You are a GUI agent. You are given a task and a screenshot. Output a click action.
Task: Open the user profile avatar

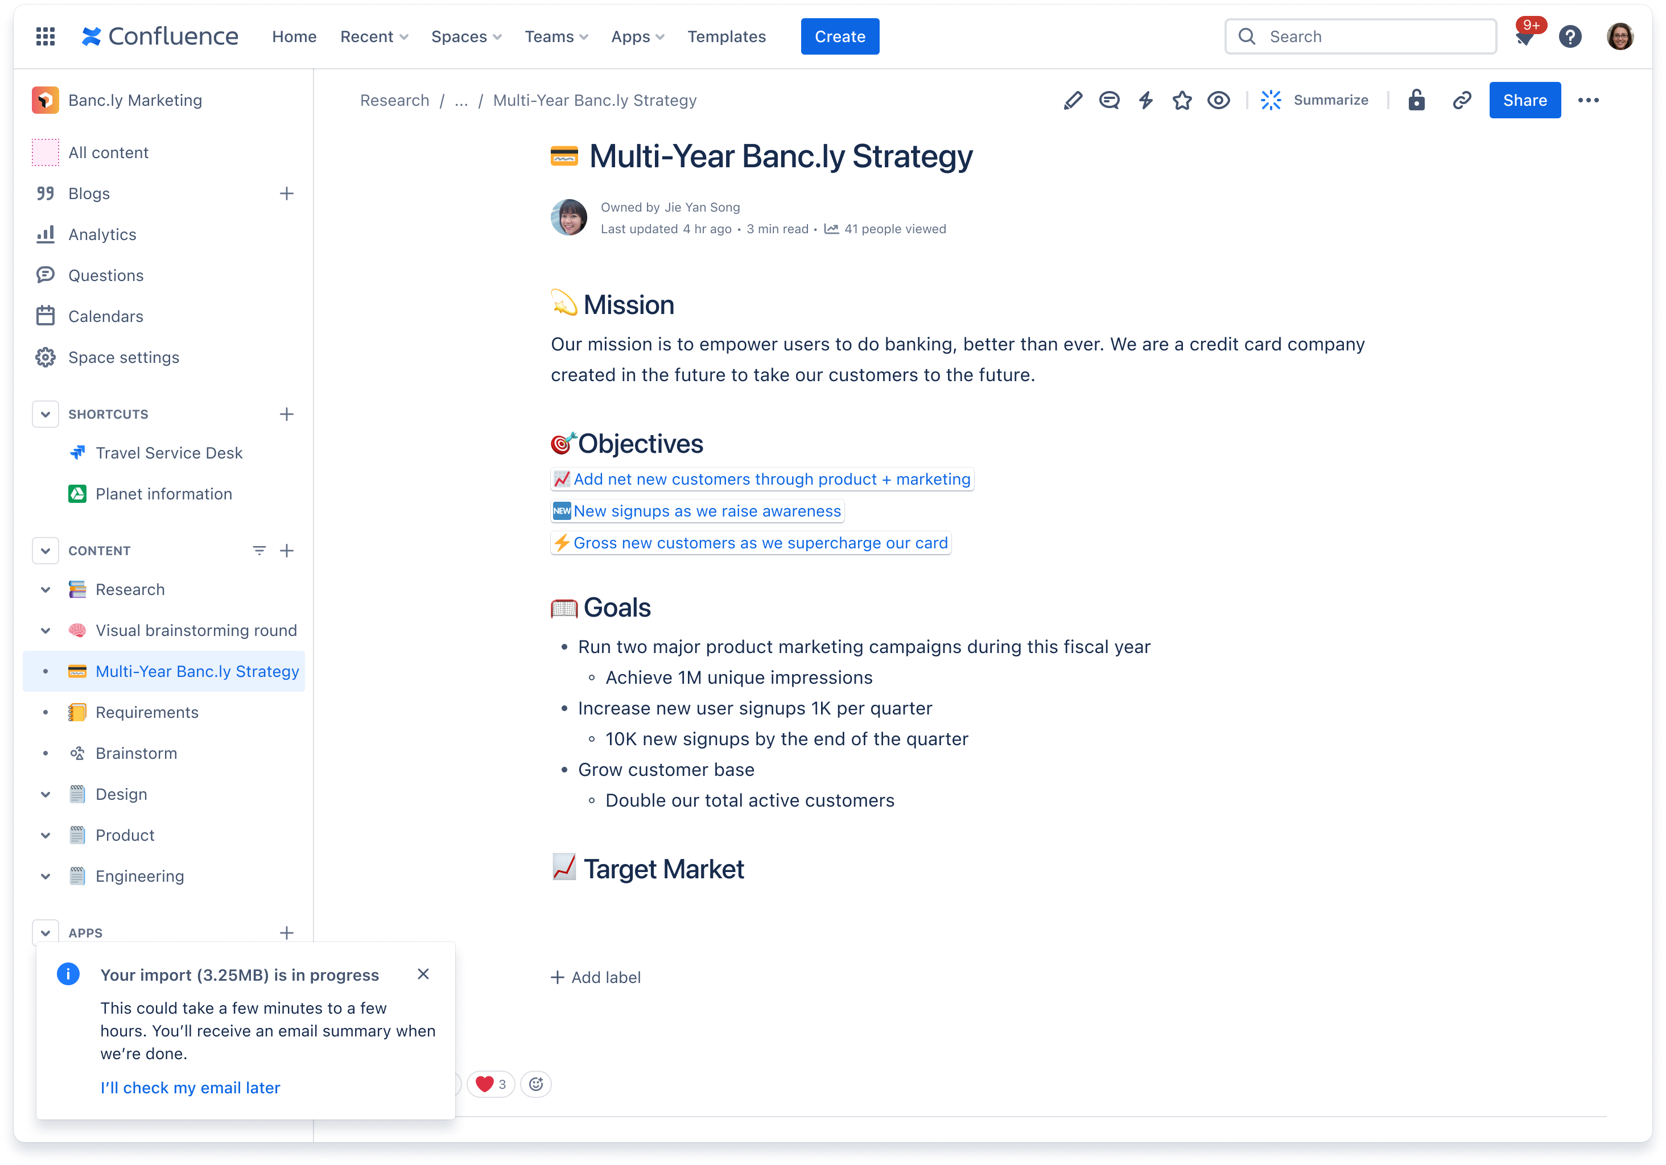(1619, 36)
